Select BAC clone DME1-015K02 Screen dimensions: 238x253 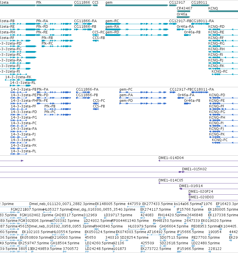[194, 169]
